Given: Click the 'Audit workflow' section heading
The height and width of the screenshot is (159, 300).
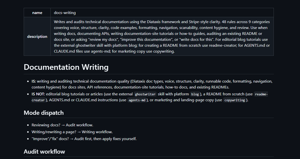Looking at the screenshot, I should click(x=44, y=152).
